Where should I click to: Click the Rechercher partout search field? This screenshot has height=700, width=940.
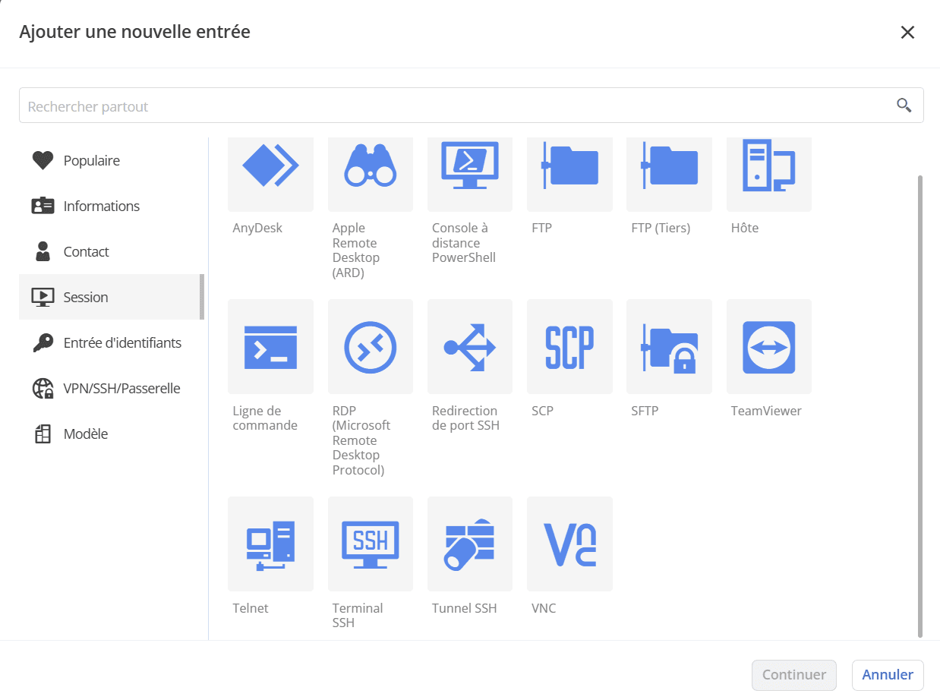[456, 106]
